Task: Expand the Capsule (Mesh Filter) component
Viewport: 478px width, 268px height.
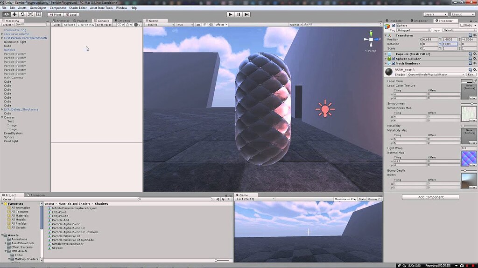Action: tap(385, 54)
